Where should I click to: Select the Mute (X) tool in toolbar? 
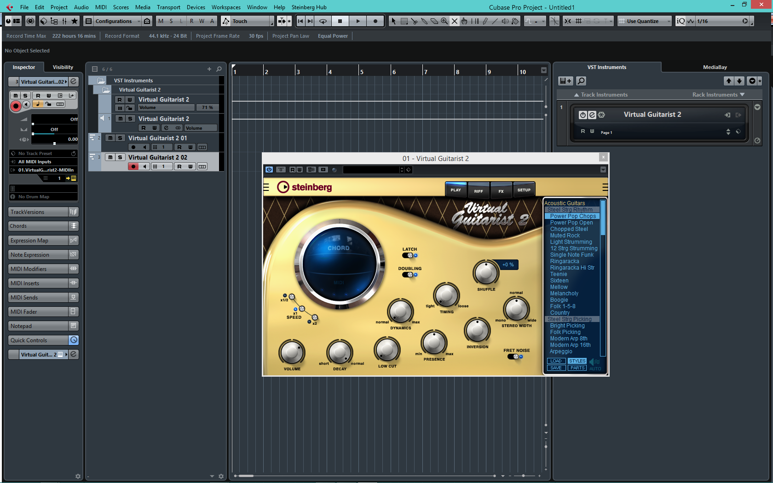coord(454,21)
